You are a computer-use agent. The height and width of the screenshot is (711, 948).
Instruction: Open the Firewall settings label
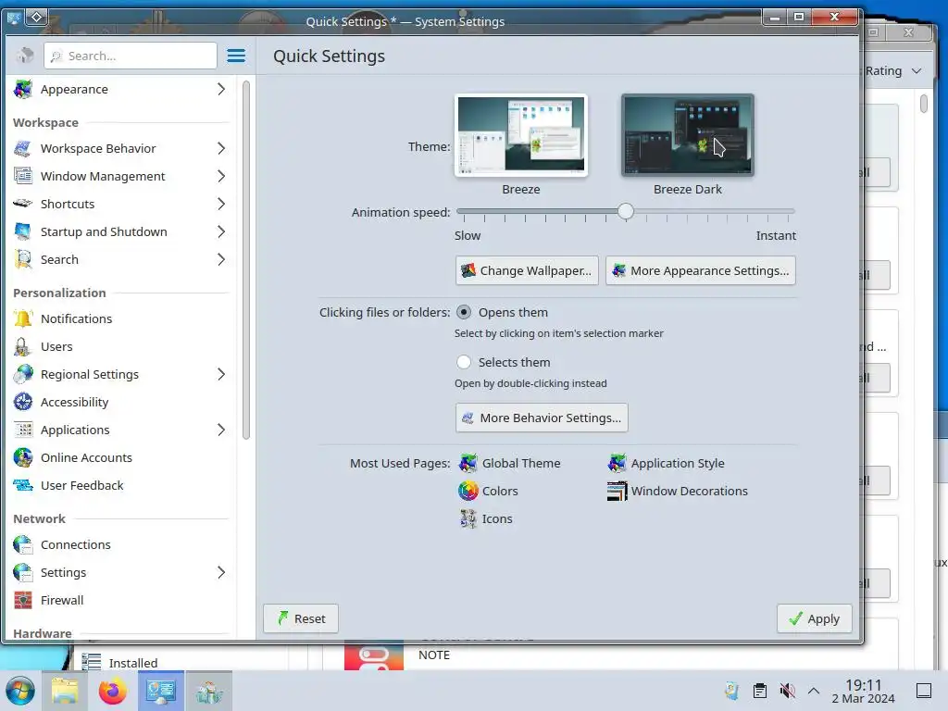point(62,600)
